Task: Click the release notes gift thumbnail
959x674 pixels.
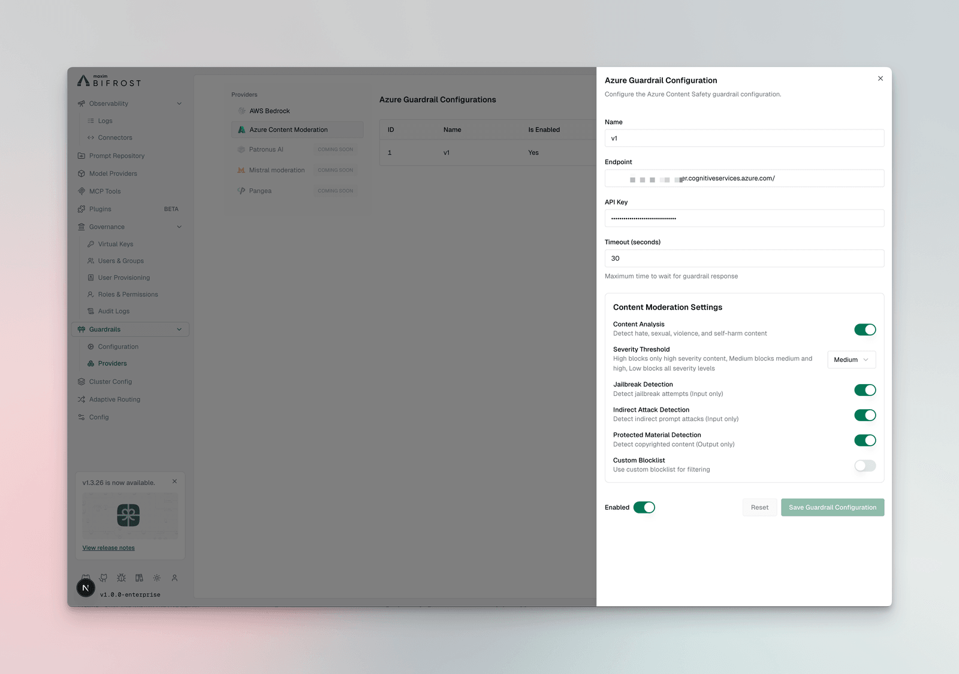Action: pos(130,516)
